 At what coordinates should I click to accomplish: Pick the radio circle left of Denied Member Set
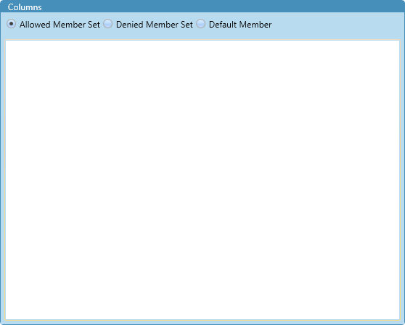click(108, 24)
